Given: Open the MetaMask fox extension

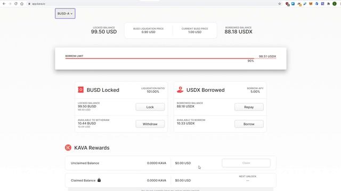Looking at the screenshot, I should [311, 4].
